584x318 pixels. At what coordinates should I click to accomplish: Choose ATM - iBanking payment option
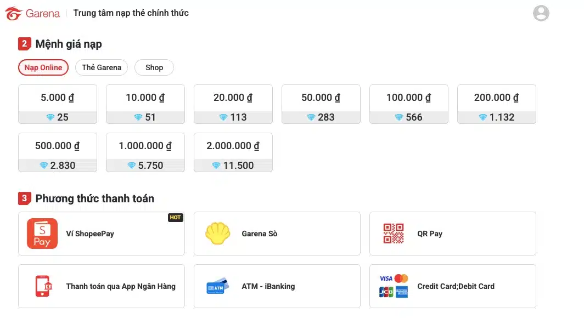(277, 286)
